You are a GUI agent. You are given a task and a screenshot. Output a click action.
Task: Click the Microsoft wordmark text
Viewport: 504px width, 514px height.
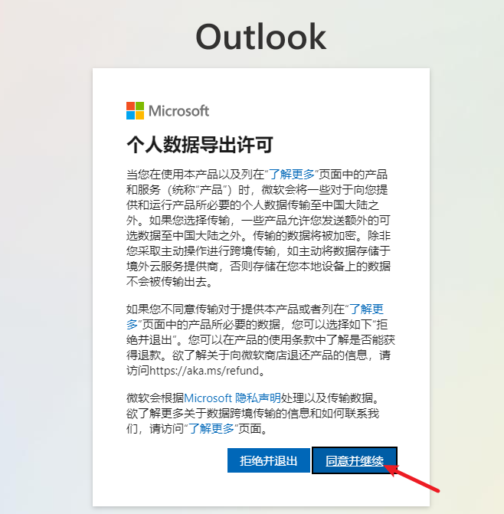pyautogui.click(x=178, y=111)
